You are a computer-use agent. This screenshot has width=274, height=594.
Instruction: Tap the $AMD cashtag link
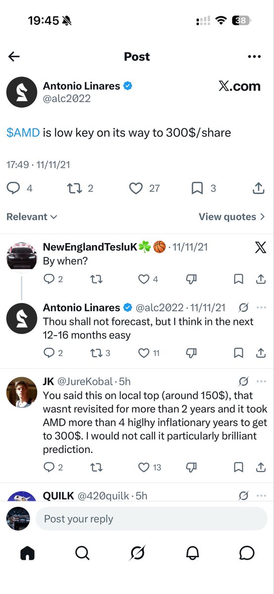tap(23, 133)
